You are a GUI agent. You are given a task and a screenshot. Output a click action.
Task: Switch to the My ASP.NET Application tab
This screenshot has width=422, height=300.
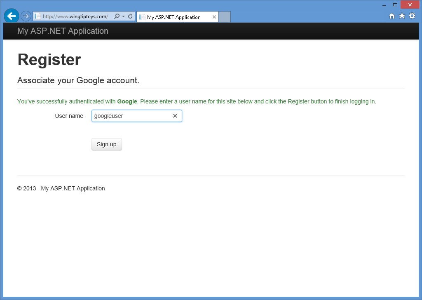point(175,17)
